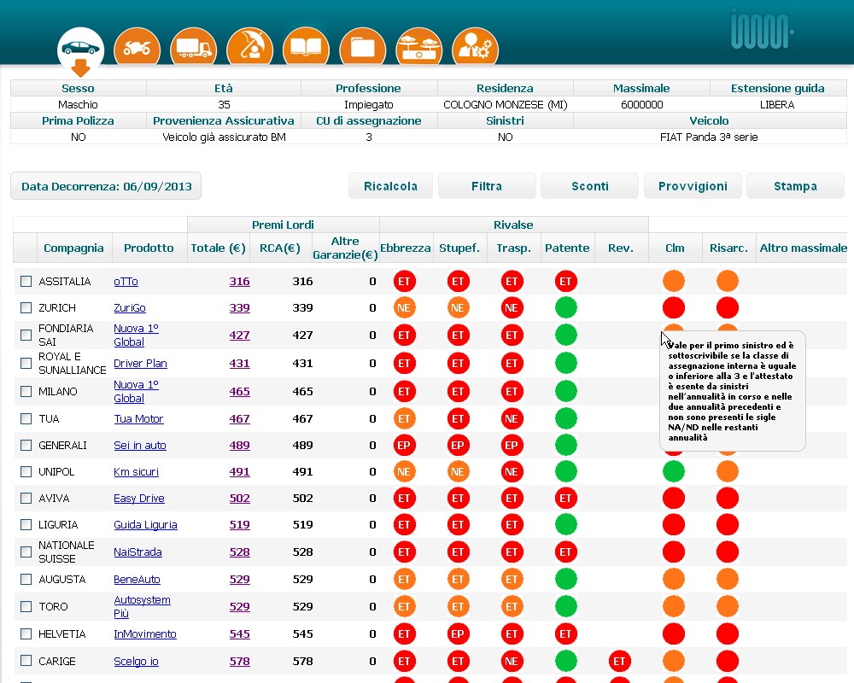Click the FIAT Panda 3ª serie text

pyautogui.click(x=709, y=137)
